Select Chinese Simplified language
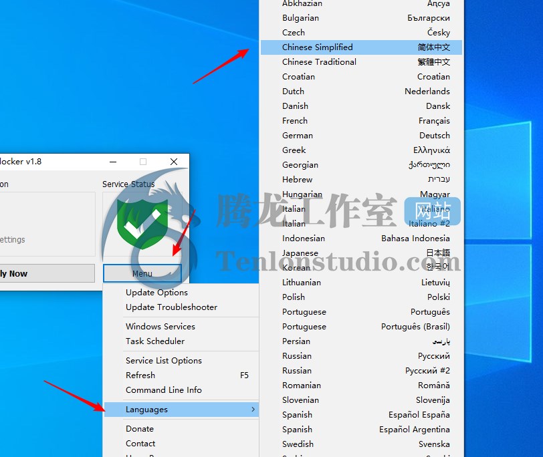 tap(361, 47)
